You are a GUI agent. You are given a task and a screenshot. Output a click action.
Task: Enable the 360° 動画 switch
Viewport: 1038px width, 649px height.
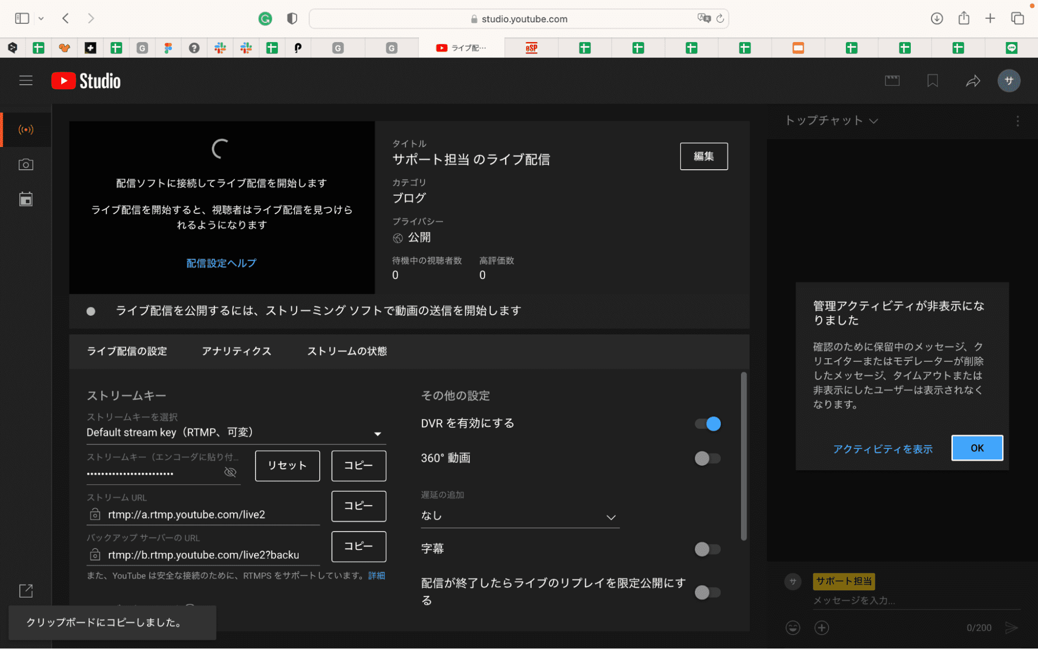[708, 458]
